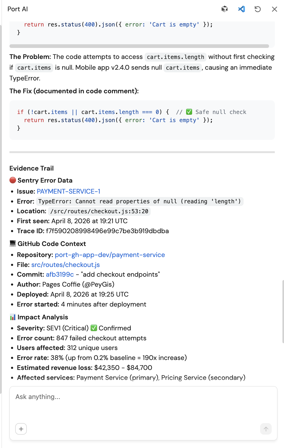Click the green Confirmed checkmark
Screen dimensions: 284x448
[x=94, y=328]
